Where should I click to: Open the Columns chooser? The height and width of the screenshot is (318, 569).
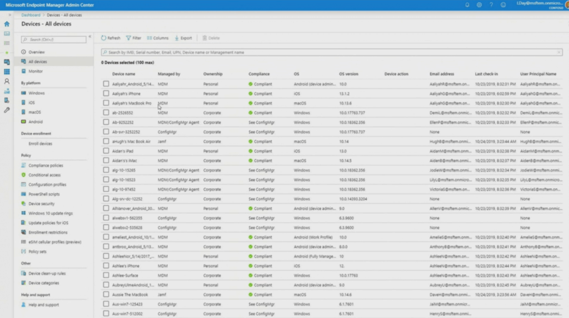(158, 38)
